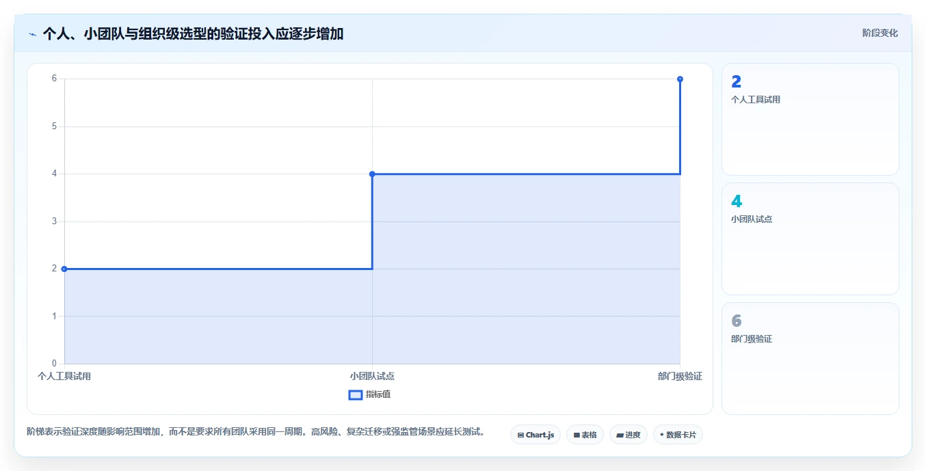Click the data point at value 4 for 小团队试点
Image resolution: width=926 pixels, height=471 pixels.
point(372,174)
